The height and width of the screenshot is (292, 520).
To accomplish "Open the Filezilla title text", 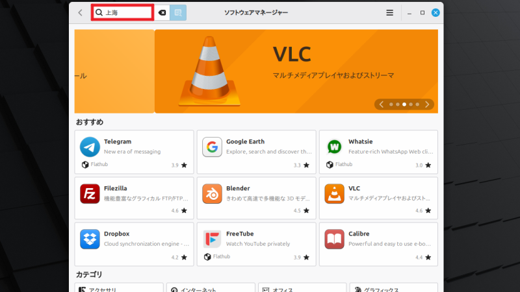I will click(x=116, y=188).
